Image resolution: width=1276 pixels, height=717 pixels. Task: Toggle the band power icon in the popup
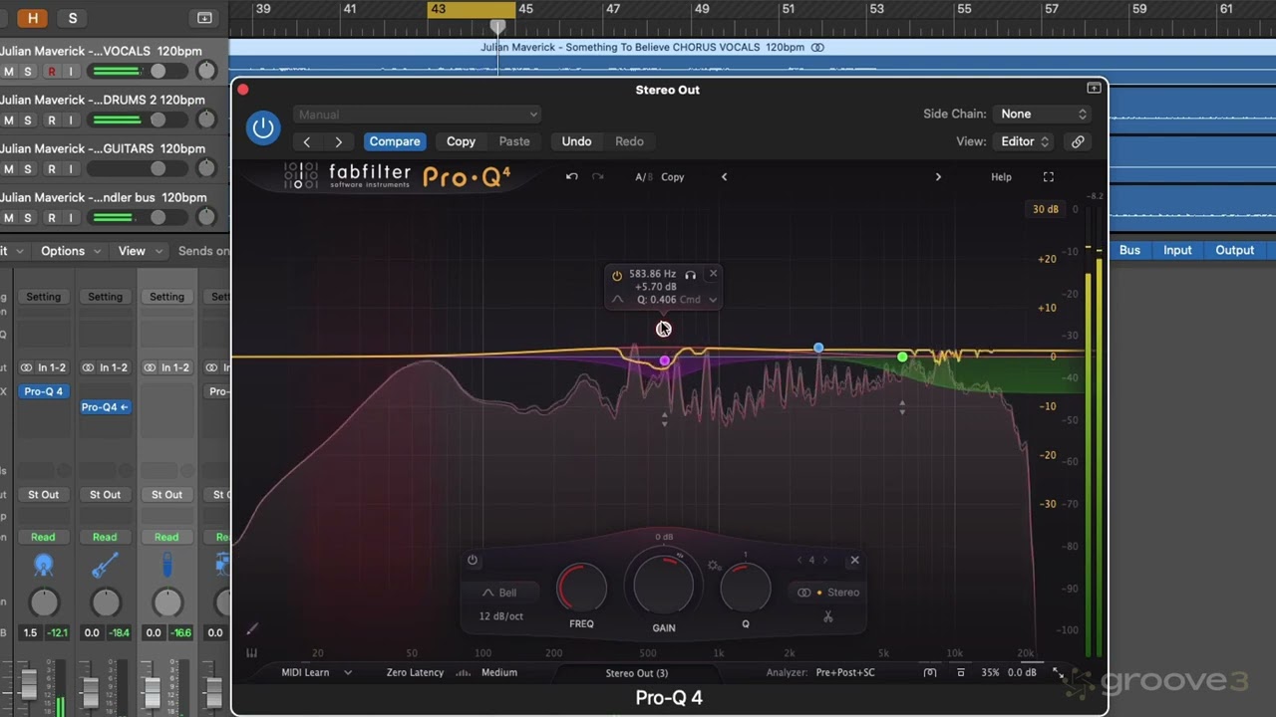(617, 275)
